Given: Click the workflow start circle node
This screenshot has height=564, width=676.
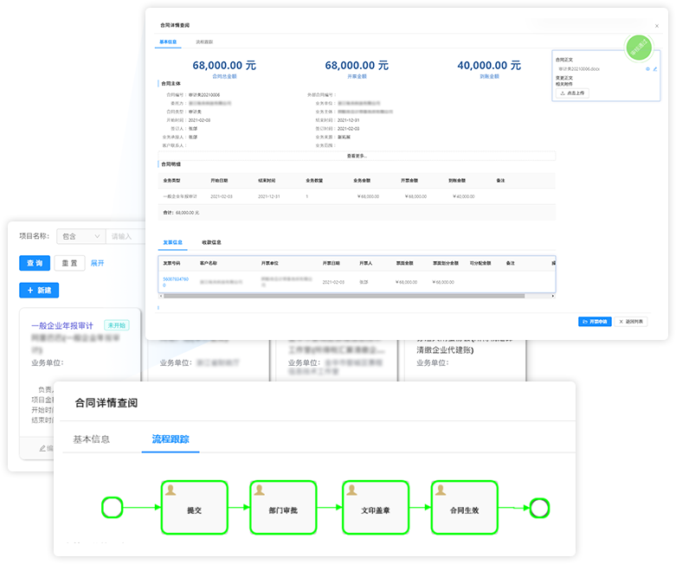Looking at the screenshot, I should tap(113, 508).
